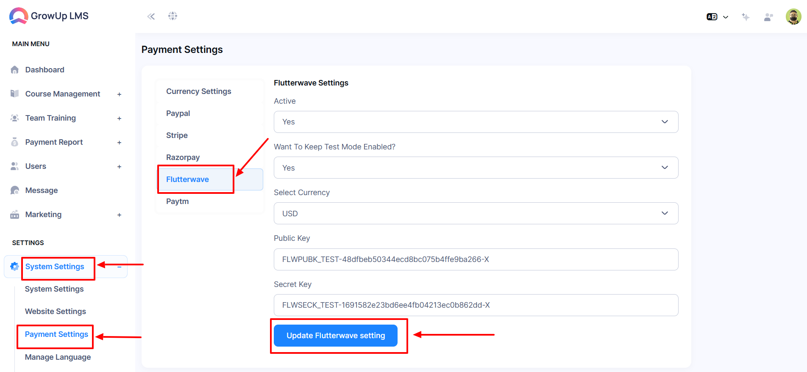The image size is (807, 372).
Task: Click the Team Training icon
Action: coord(15,118)
